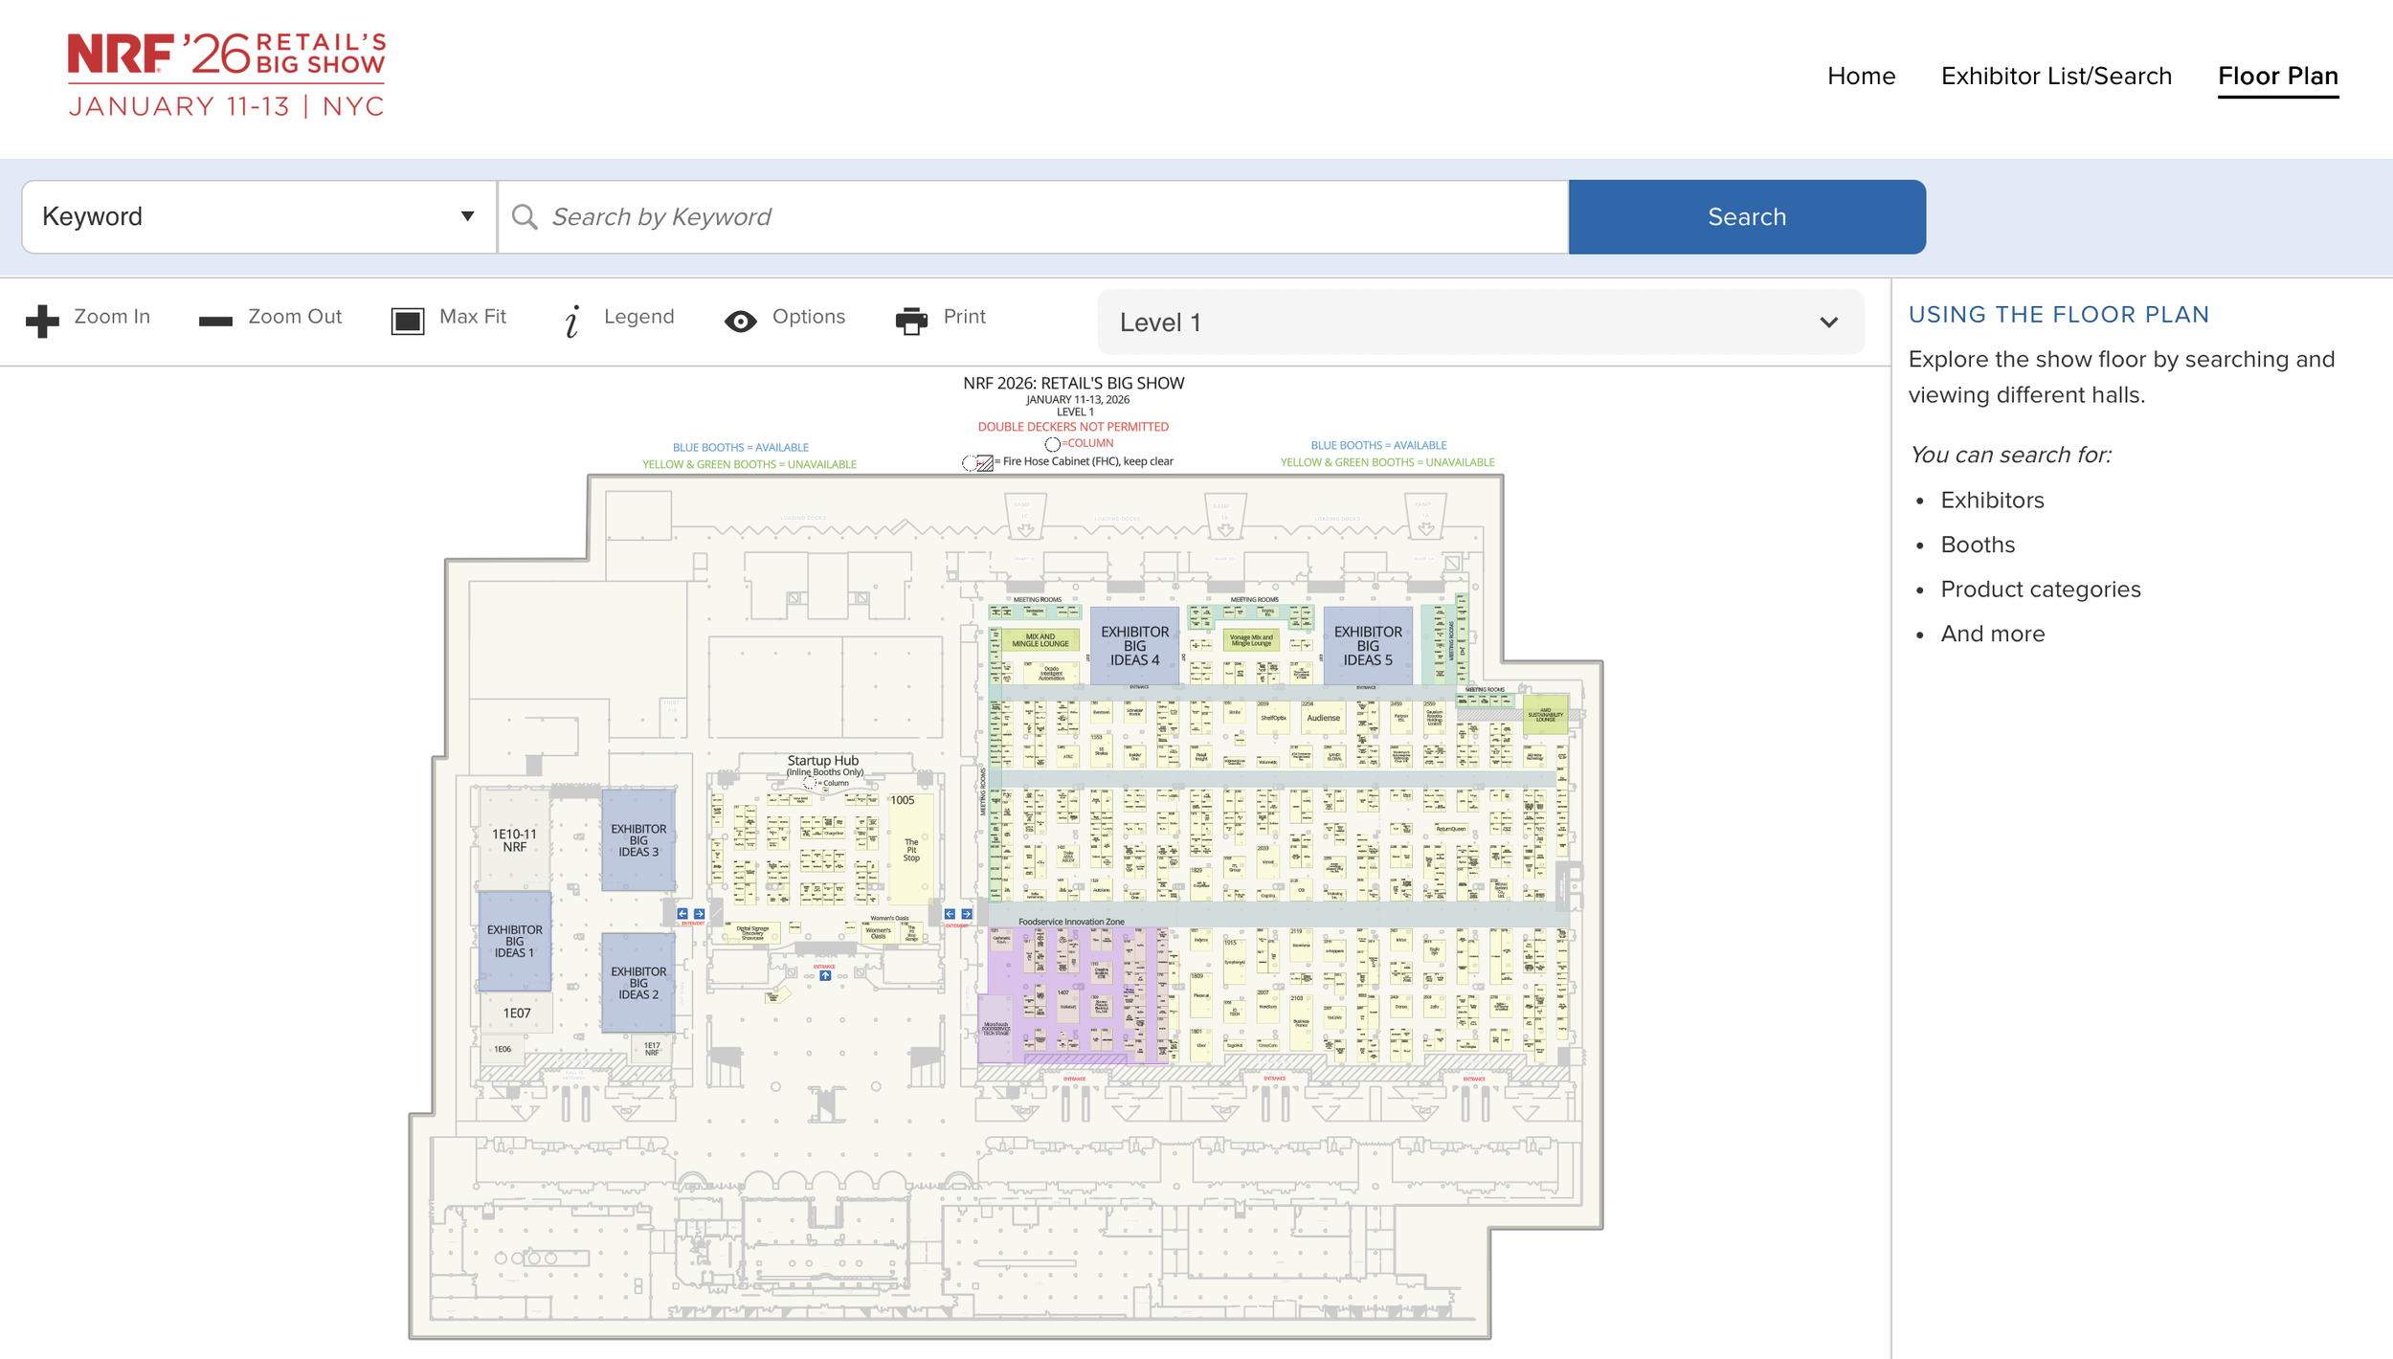Screen dimensions: 2393x1359
Task: Open the Legend info icon
Action: click(x=572, y=321)
